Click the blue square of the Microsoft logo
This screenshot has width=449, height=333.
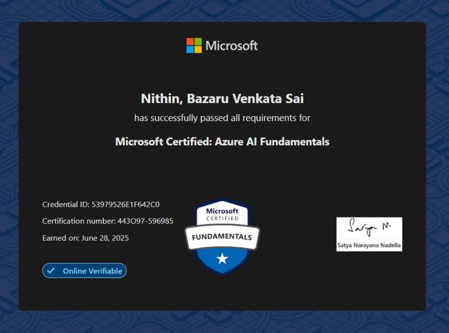(190, 49)
